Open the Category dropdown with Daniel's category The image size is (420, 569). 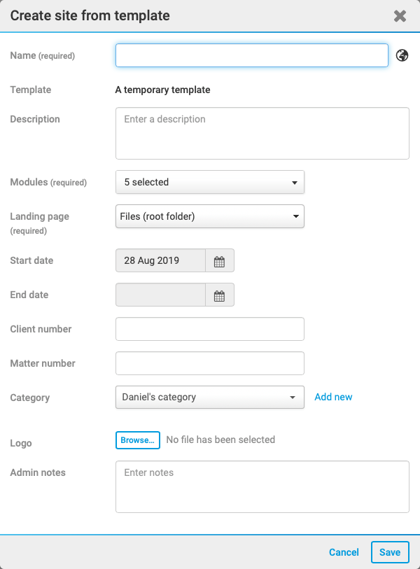(210, 398)
